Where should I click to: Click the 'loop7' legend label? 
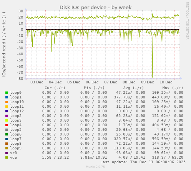16,139
